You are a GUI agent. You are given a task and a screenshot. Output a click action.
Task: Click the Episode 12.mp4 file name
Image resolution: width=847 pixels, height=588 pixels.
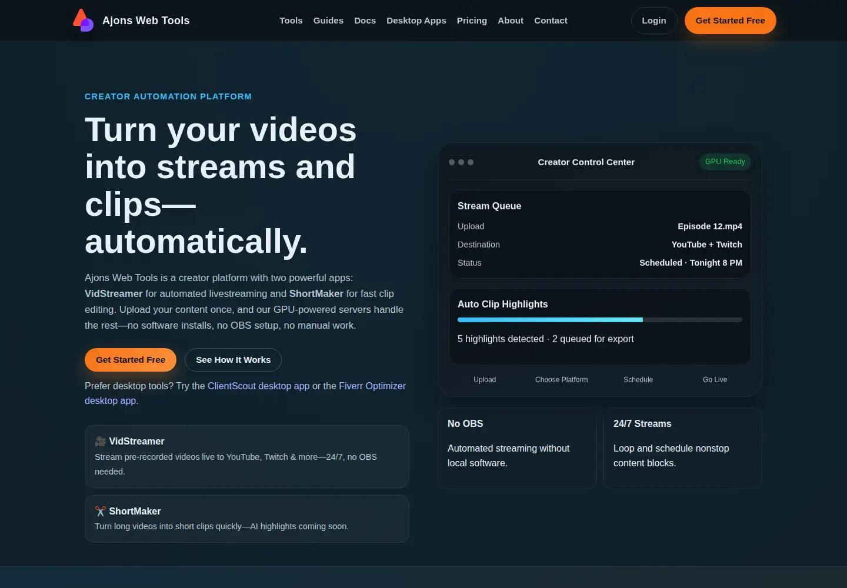coord(710,226)
